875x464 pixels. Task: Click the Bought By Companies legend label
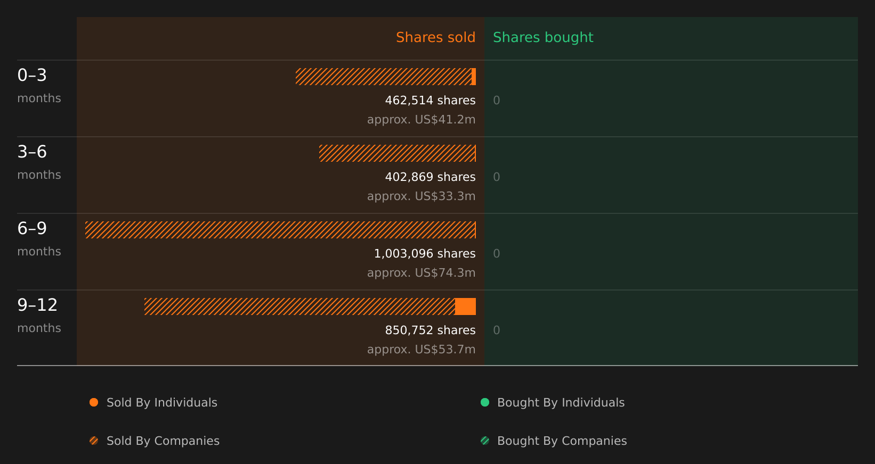coord(562,441)
